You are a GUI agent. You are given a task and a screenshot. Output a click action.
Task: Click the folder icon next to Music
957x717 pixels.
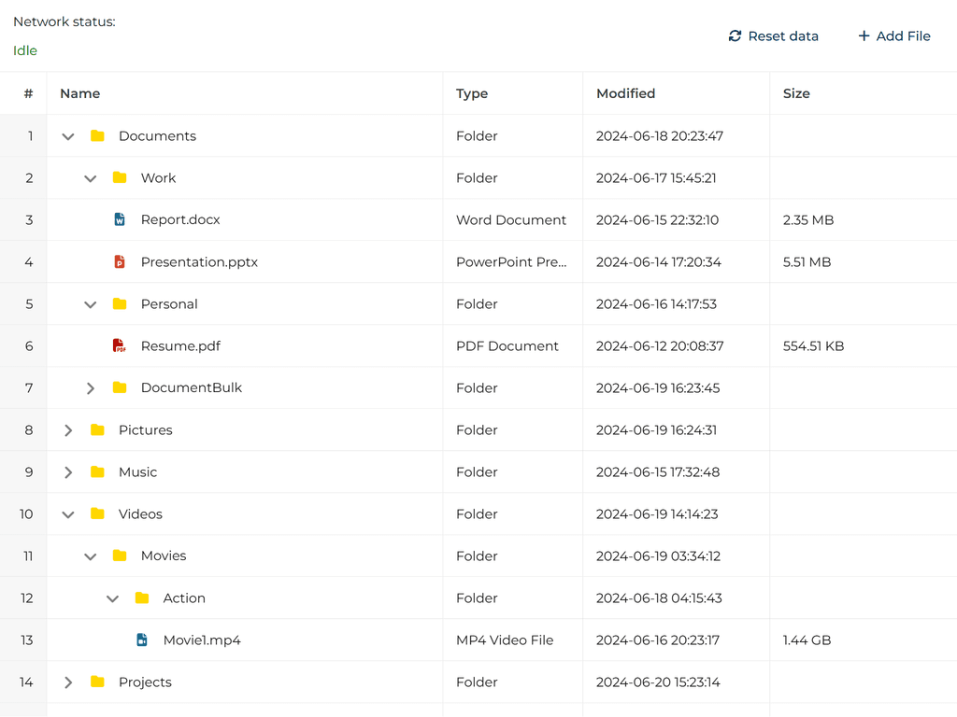pos(97,471)
